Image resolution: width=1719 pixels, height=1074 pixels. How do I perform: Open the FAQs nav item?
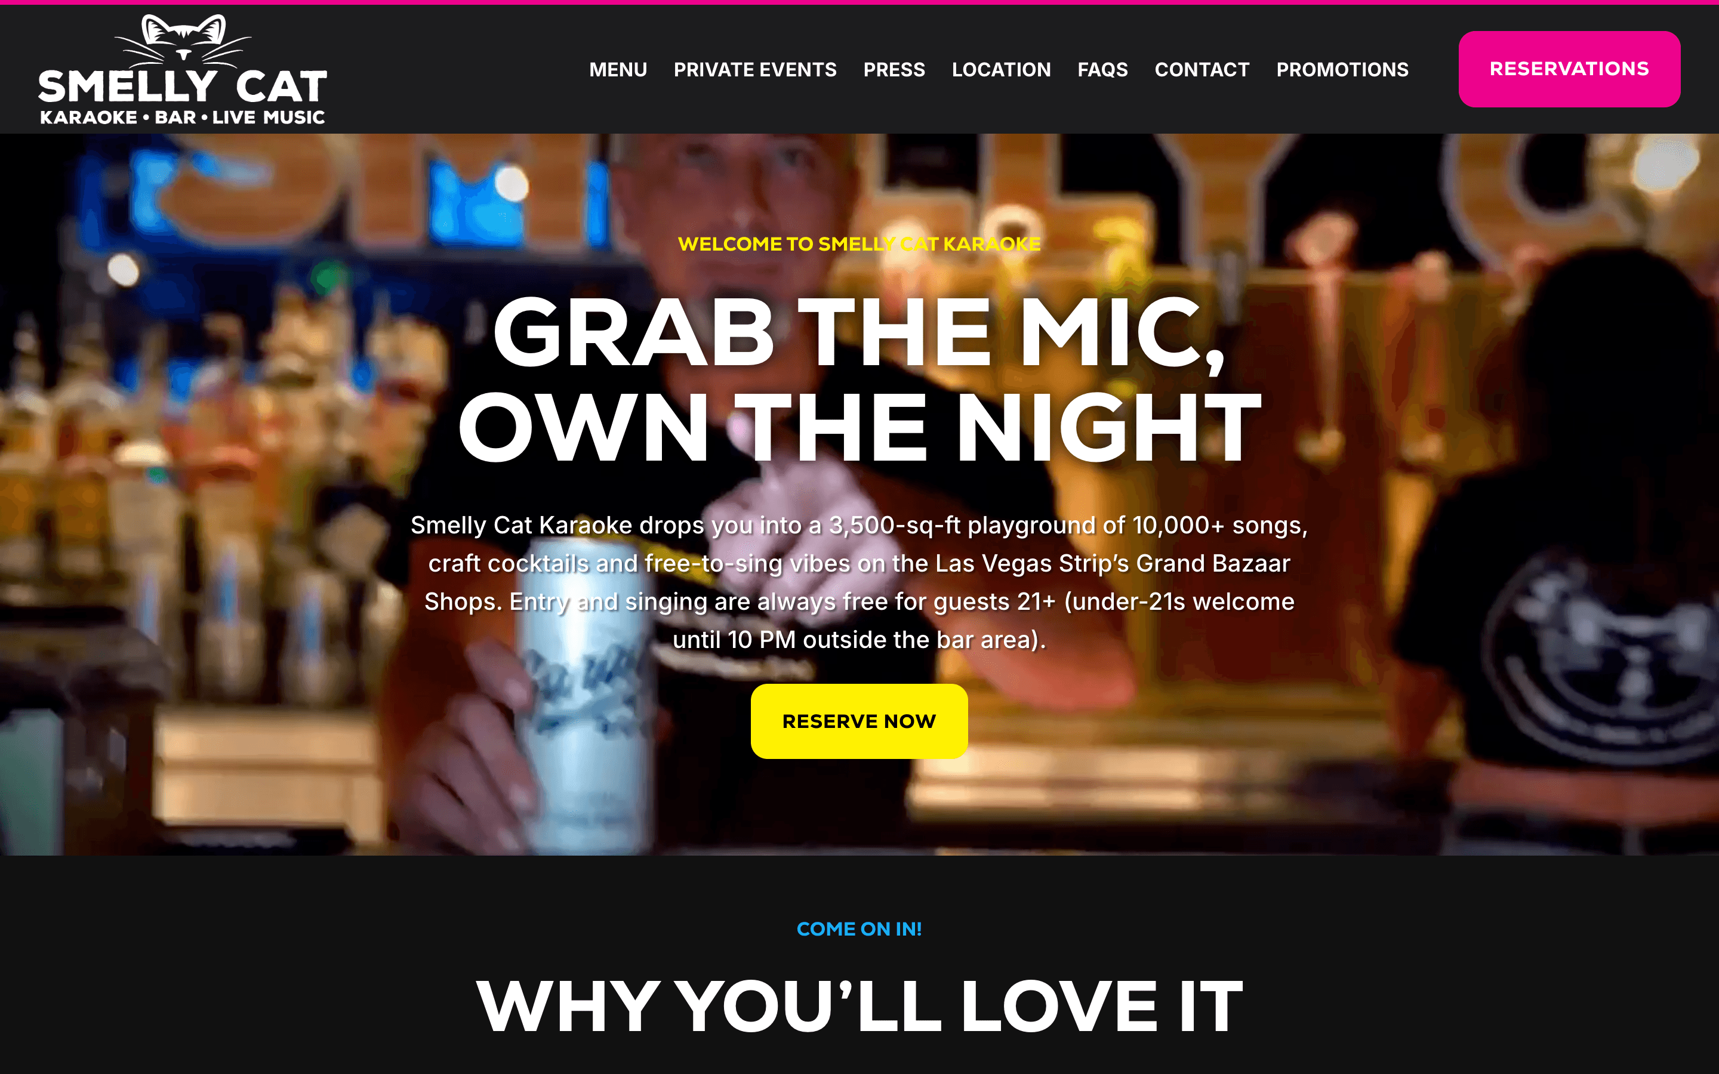[x=1102, y=70]
